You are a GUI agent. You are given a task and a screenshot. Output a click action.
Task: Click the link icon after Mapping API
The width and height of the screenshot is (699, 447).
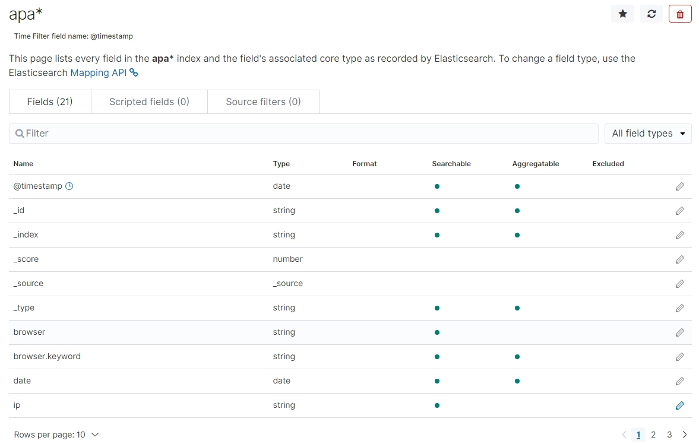point(134,72)
